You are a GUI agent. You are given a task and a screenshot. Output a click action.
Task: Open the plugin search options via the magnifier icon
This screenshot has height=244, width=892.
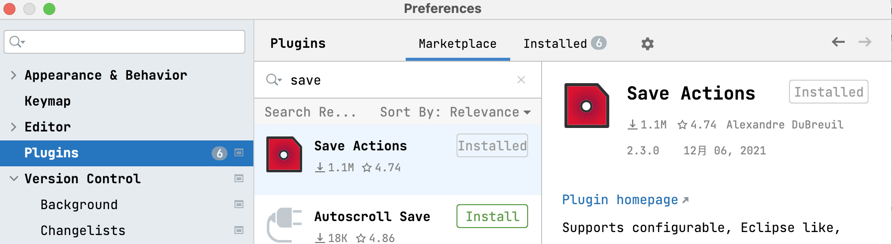pos(273,80)
